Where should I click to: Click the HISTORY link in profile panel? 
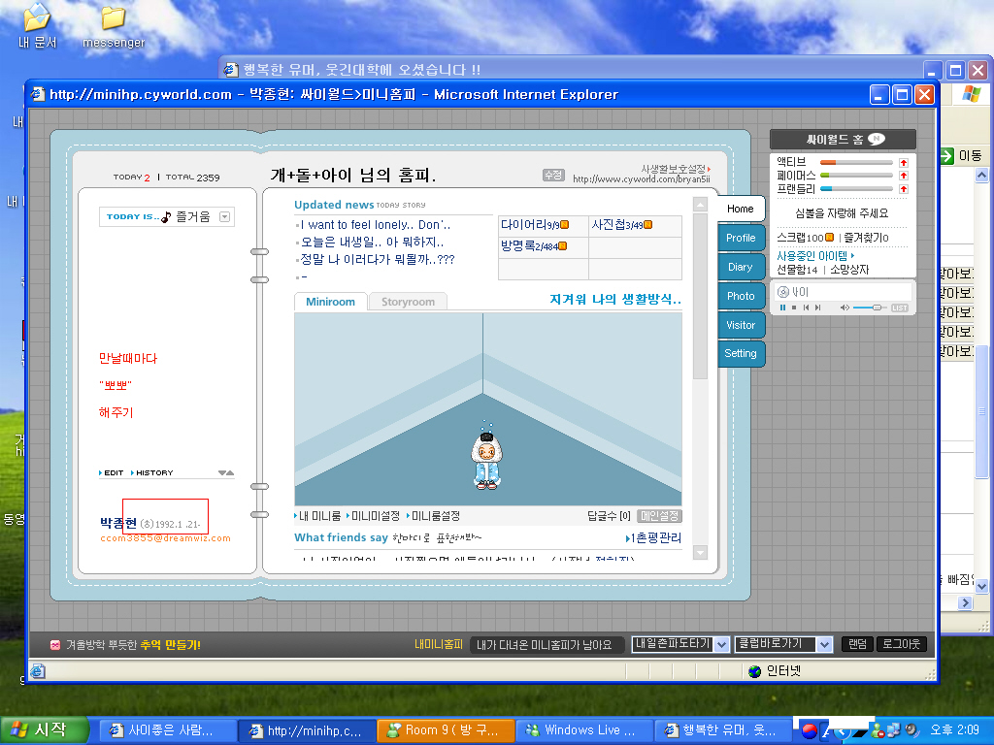152,473
